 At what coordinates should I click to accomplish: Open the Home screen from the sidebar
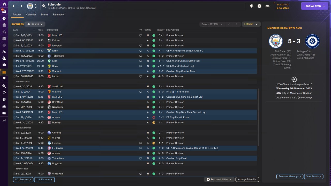pos(4,4)
